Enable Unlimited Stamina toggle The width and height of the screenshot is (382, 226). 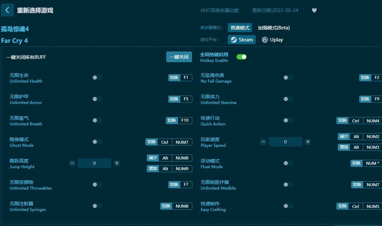[288, 99]
